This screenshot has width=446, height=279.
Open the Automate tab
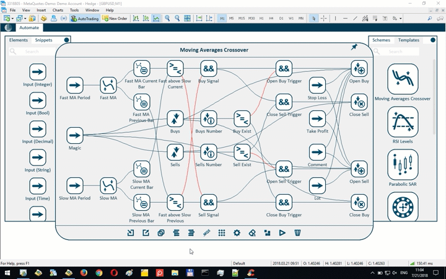click(29, 28)
